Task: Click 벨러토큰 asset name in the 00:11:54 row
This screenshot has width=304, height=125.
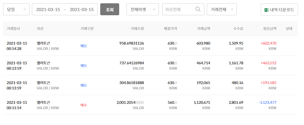Action: 43,102
